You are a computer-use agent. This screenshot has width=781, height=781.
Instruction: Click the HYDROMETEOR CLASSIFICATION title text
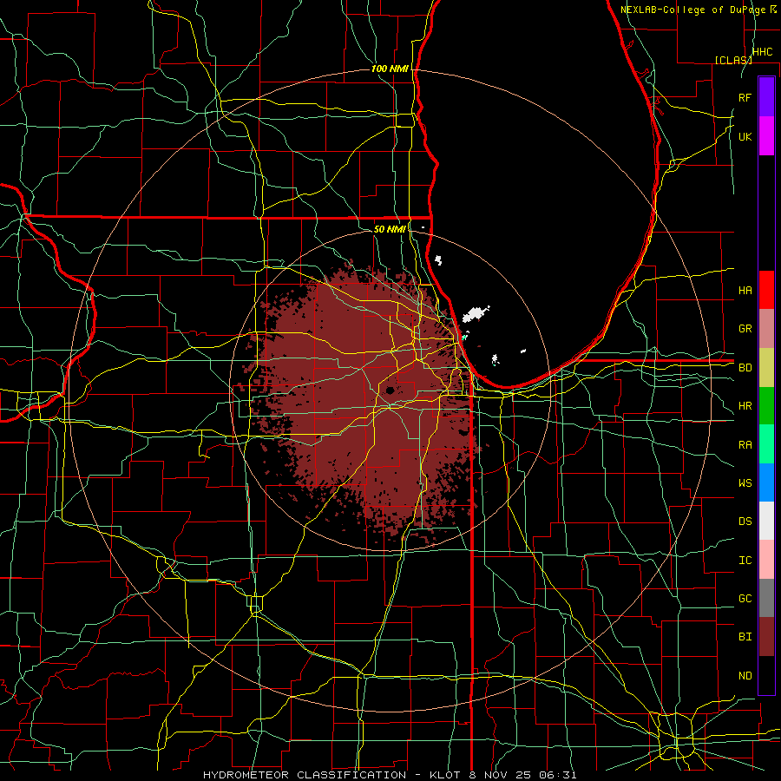coord(305,775)
